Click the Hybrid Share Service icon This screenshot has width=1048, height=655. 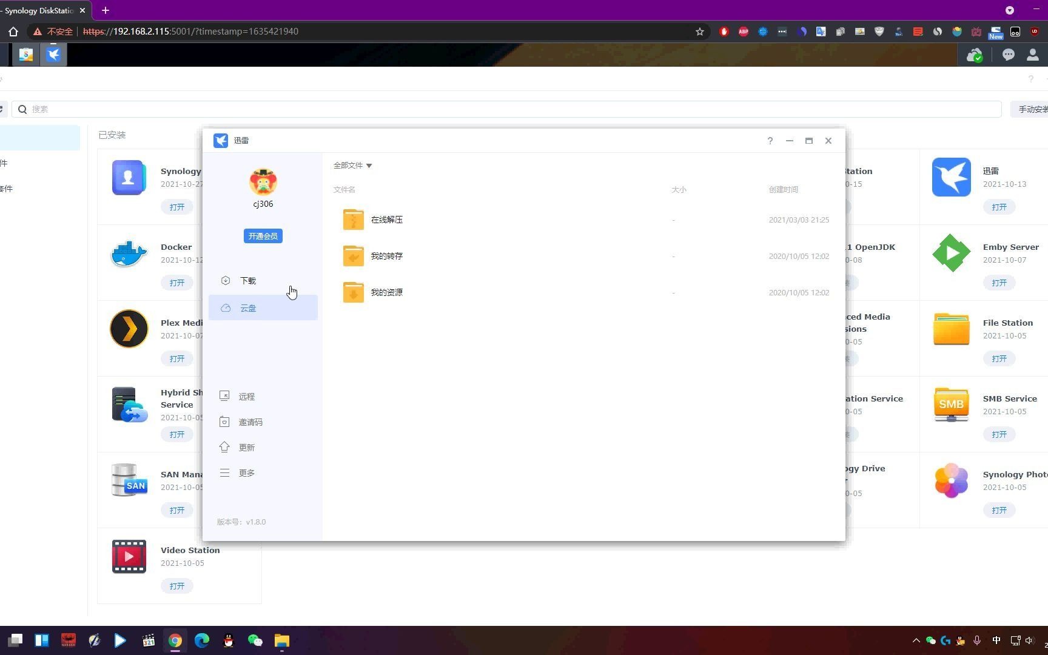coord(129,405)
